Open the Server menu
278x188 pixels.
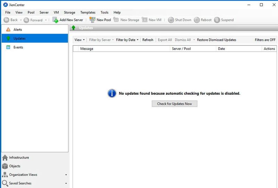click(x=44, y=12)
